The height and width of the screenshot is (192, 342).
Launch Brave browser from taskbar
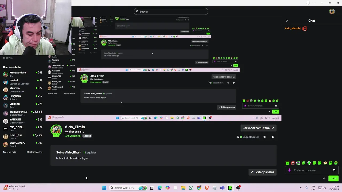207,188
